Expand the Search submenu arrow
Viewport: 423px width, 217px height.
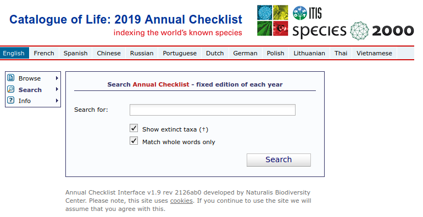tap(57, 89)
